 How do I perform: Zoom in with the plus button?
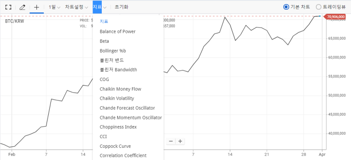pyautogui.click(x=180, y=141)
